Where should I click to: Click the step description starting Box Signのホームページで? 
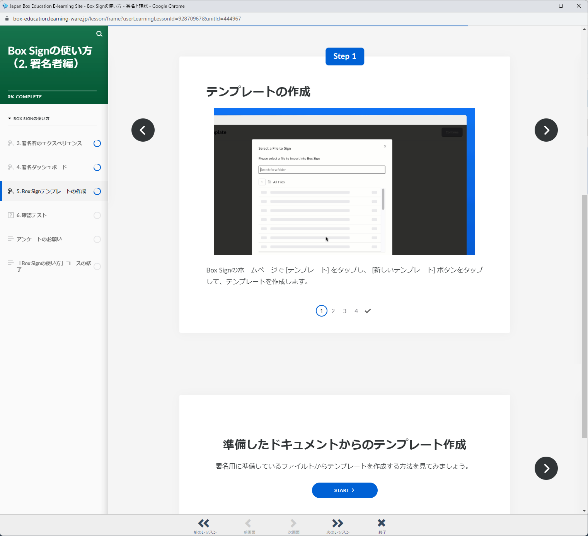(x=344, y=276)
